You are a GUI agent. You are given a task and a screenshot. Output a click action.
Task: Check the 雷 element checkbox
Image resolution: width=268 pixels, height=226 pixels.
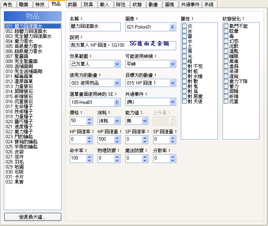[x=184, y=36]
